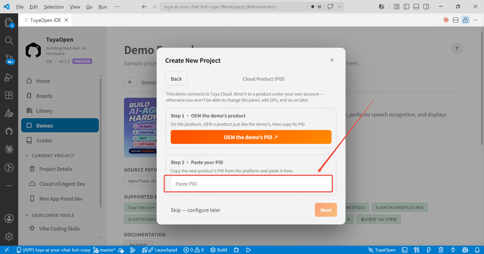Go back with the title bar arrow

pos(144,7)
